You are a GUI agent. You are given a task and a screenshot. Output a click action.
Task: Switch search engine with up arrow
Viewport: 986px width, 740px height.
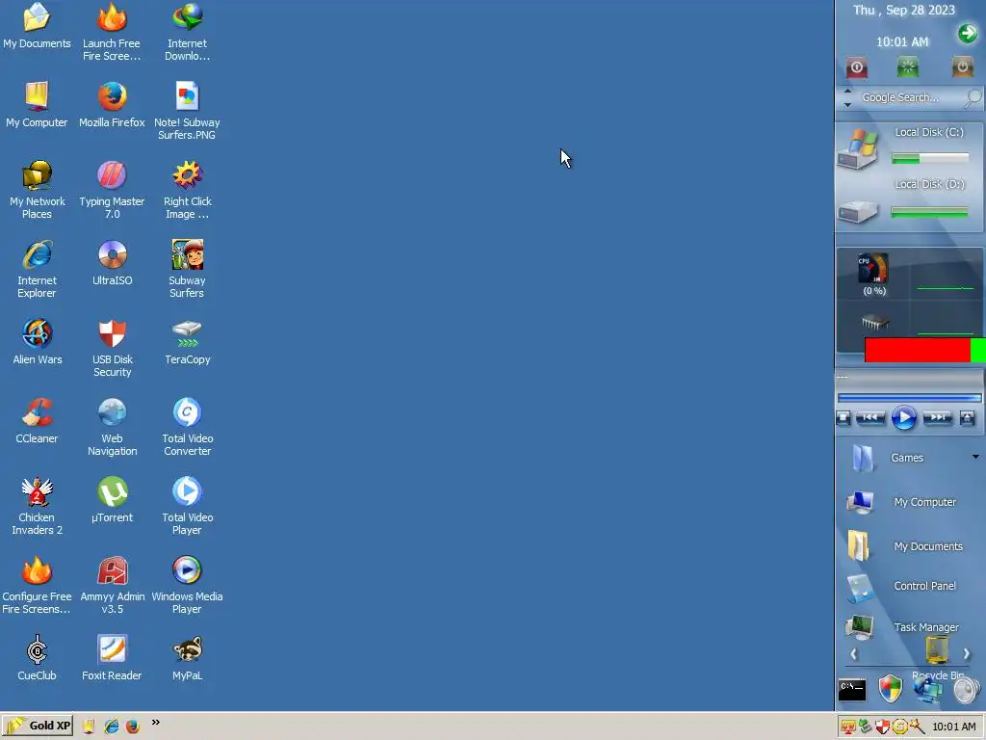point(847,91)
